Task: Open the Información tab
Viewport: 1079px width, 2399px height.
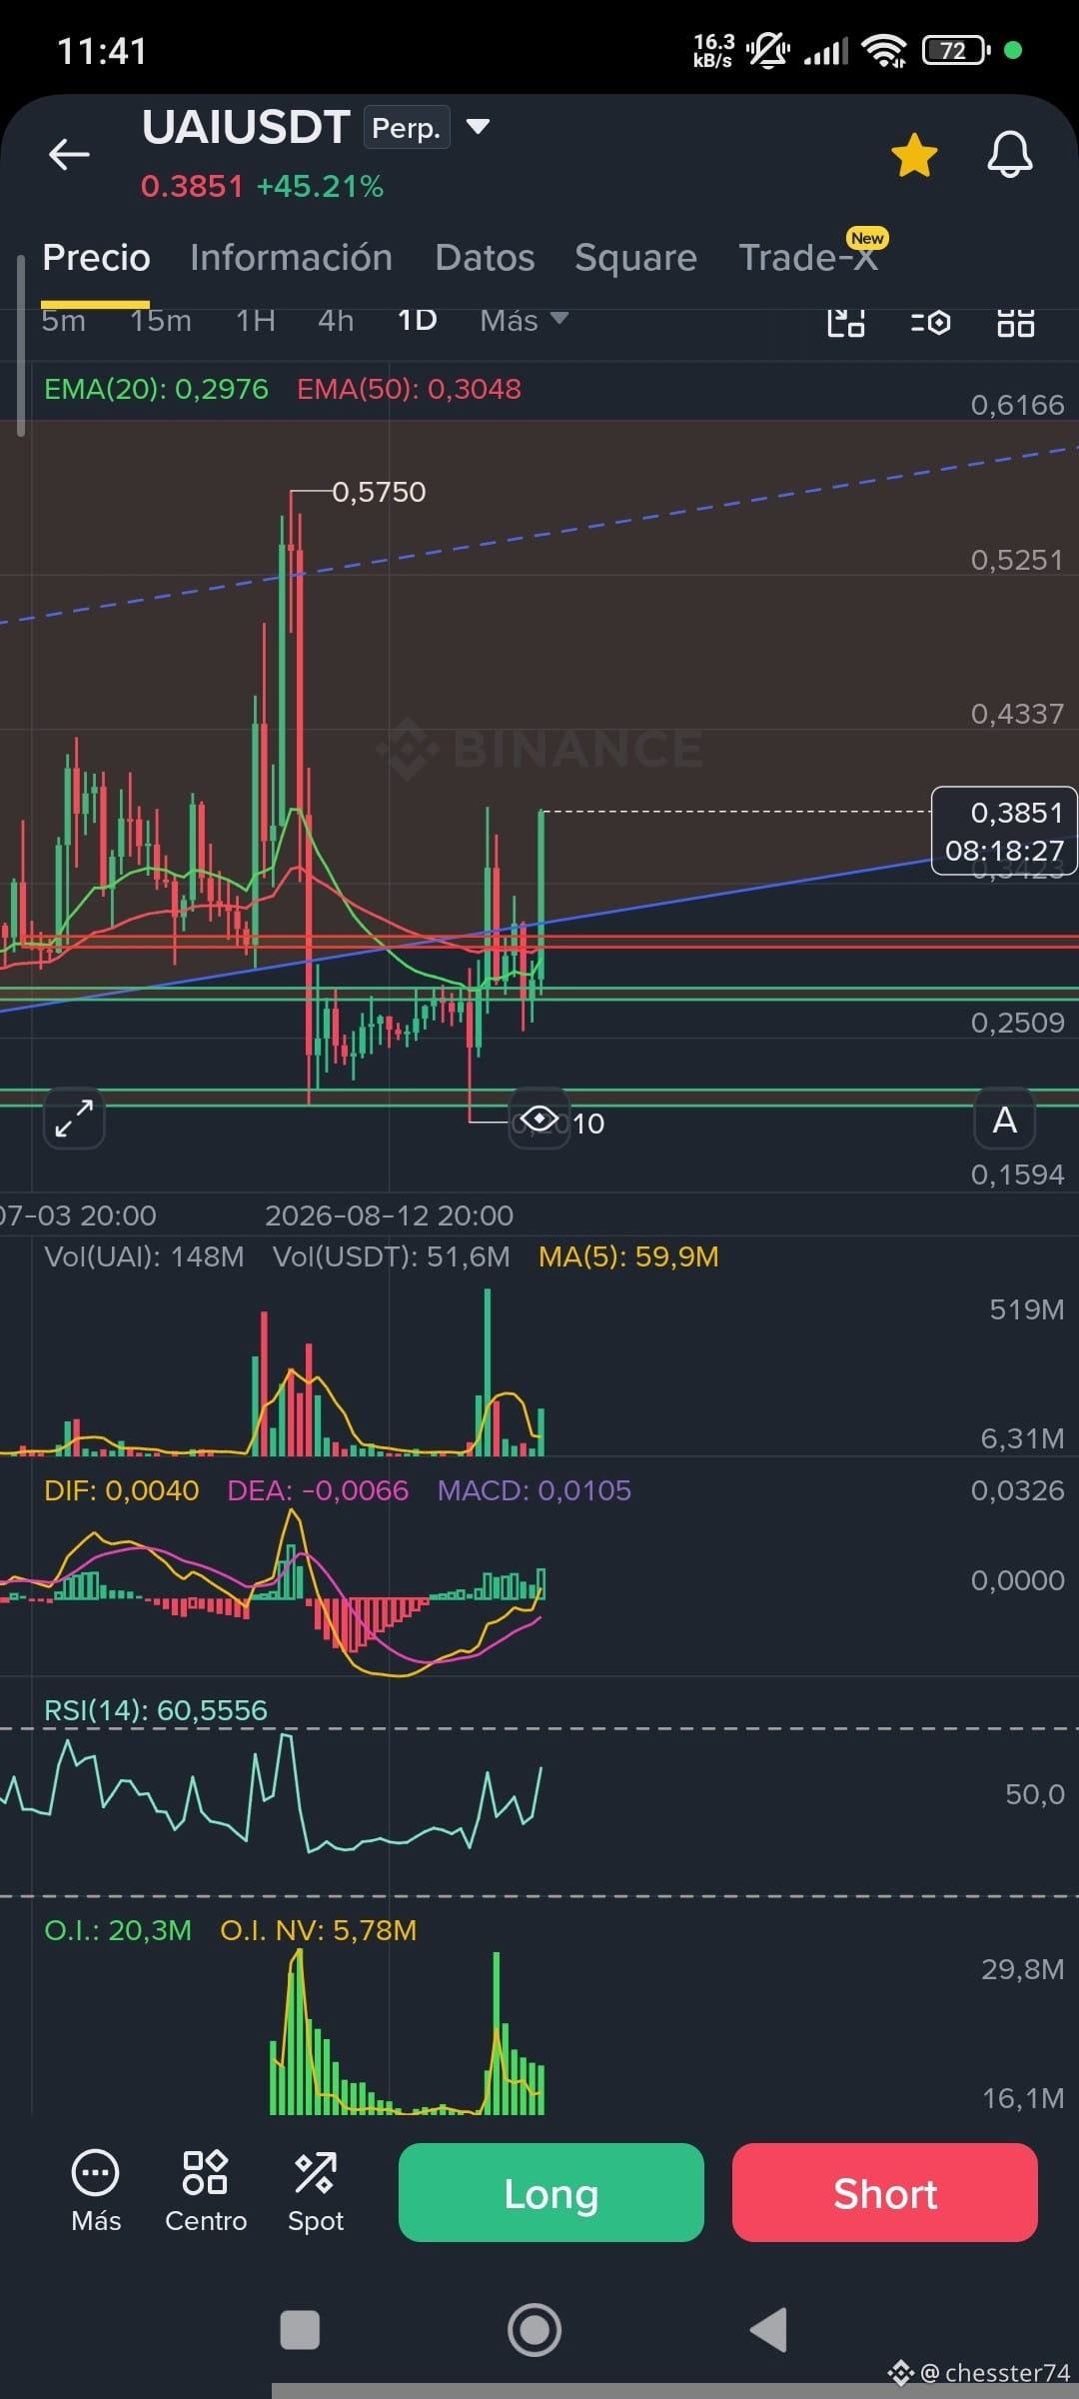Action: (291, 258)
